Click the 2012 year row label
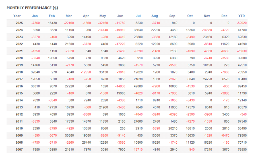 click(19, 114)
